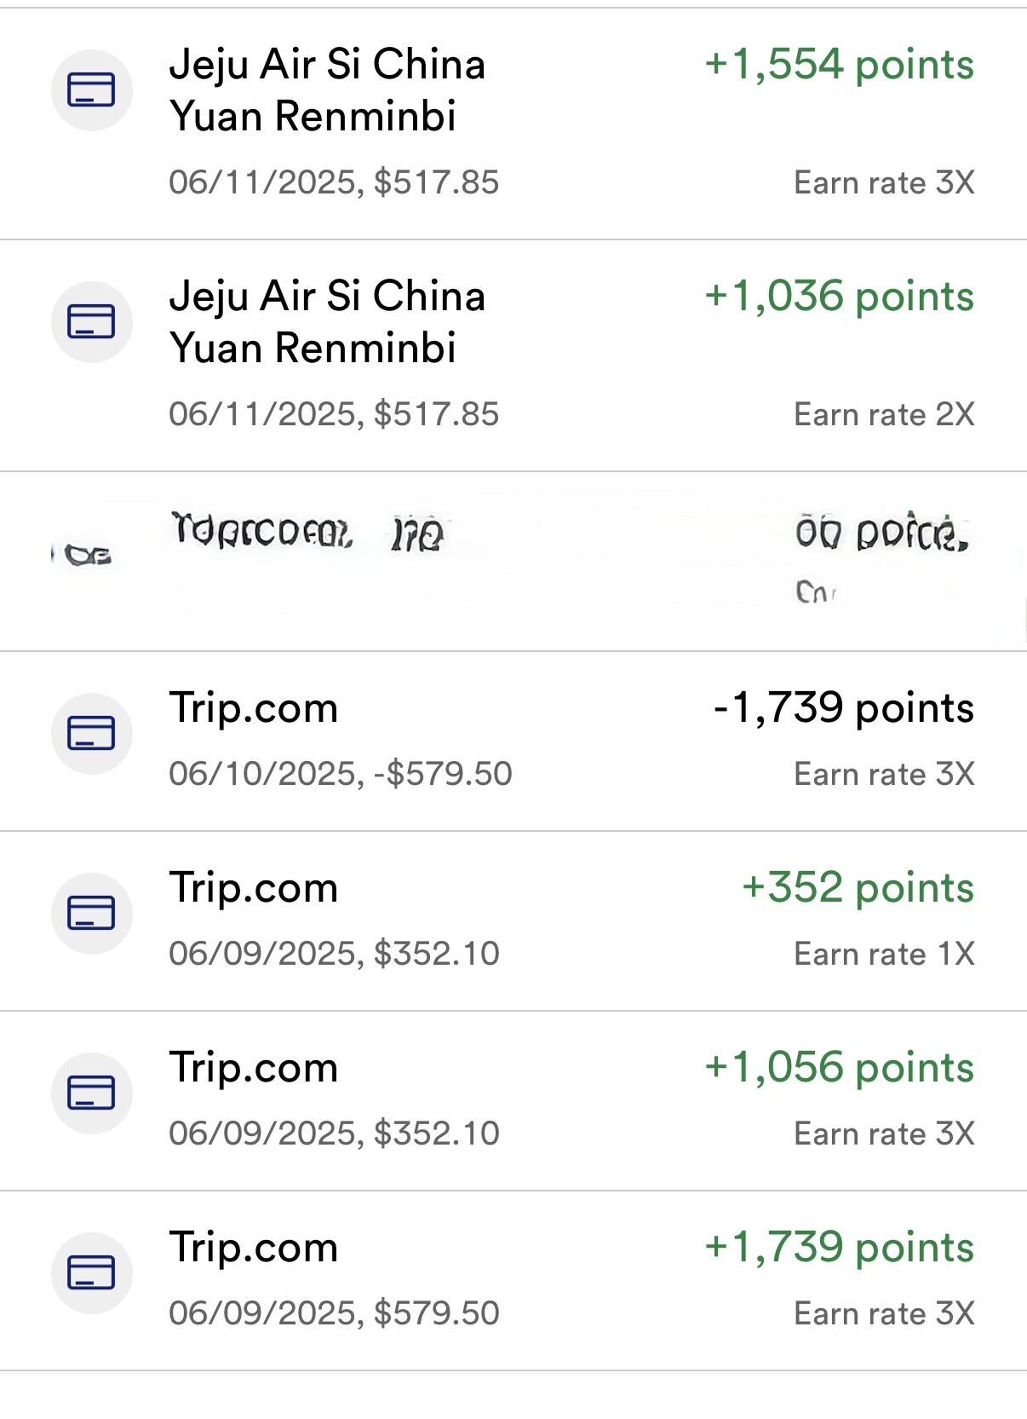Tap the first 06/11/2025, $517.85 detail line
Screen dimensions: 1027x1419
[334, 182]
